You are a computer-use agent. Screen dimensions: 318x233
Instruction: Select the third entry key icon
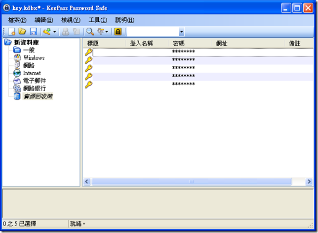click(x=88, y=68)
